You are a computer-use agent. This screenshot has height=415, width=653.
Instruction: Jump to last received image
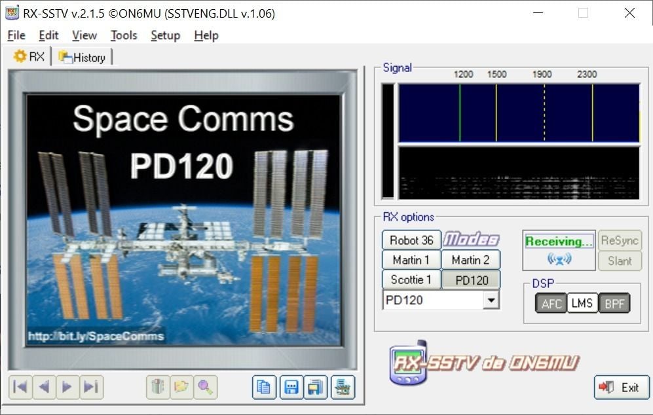pyautogui.click(x=91, y=387)
